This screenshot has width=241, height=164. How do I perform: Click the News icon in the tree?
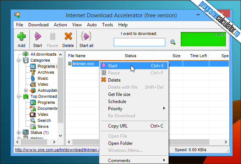(x=33, y=126)
